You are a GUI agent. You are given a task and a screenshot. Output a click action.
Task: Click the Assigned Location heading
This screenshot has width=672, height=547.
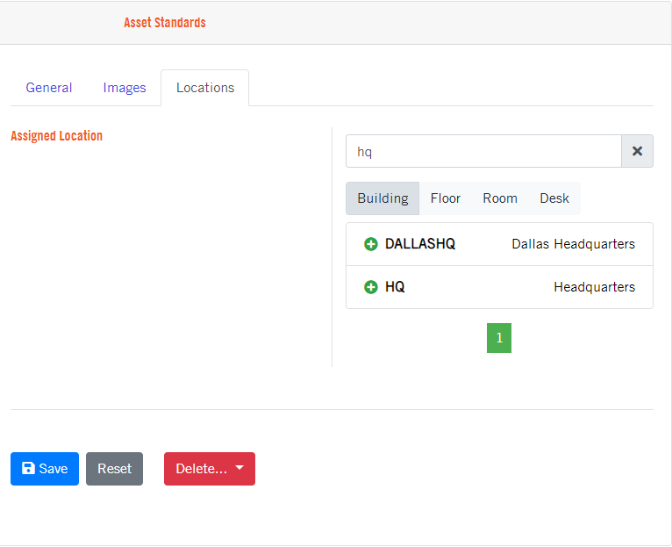point(56,135)
